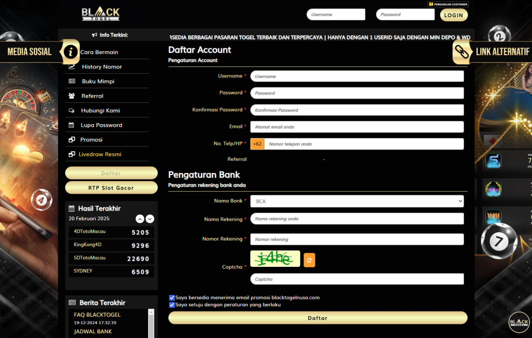Click the Nama Rekening field
The height and width of the screenshot is (338, 532).
[x=357, y=219]
